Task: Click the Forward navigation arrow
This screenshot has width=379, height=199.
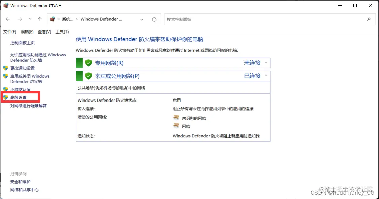Action: 20,19
